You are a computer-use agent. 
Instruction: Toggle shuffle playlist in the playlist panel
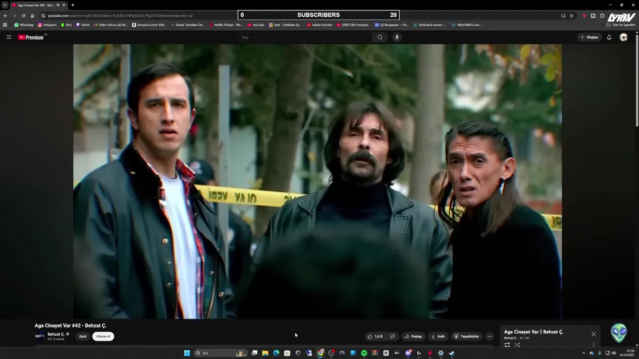click(517, 345)
